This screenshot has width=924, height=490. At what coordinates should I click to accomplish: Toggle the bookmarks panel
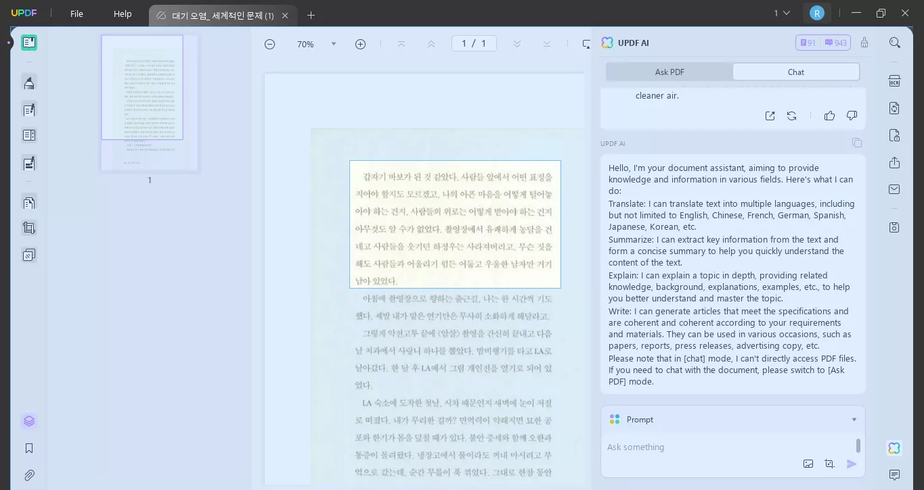click(x=29, y=448)
